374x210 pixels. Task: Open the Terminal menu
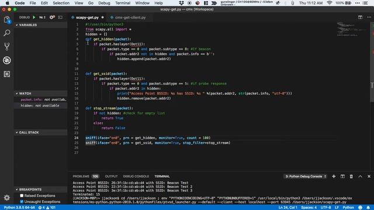[x=123, y=3]
